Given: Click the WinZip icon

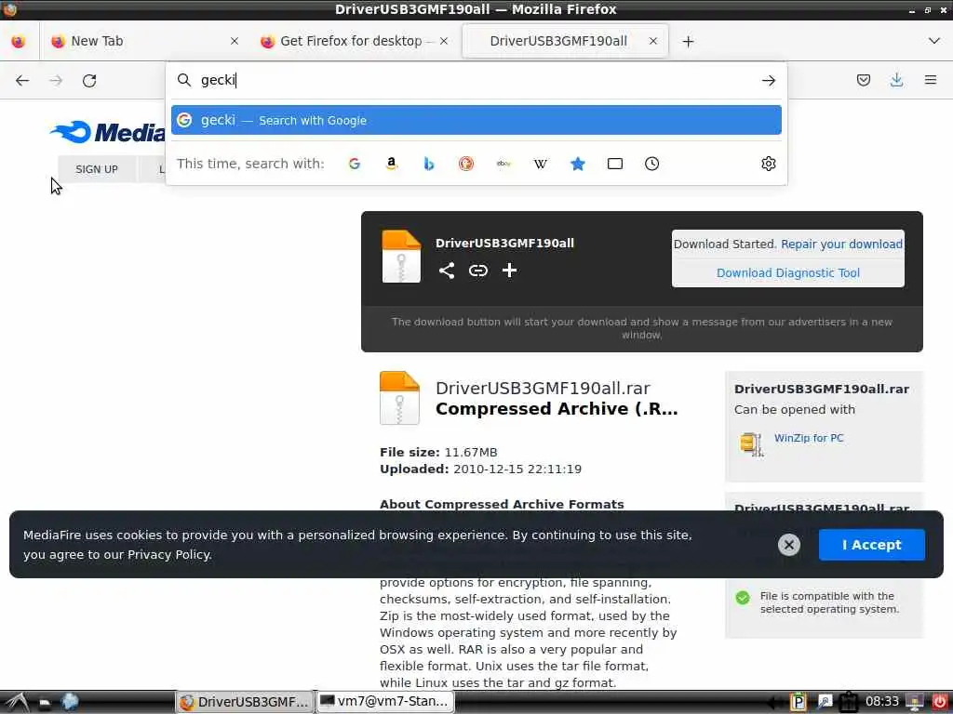Looking at the screenshot, I should (x=751, y=443).
